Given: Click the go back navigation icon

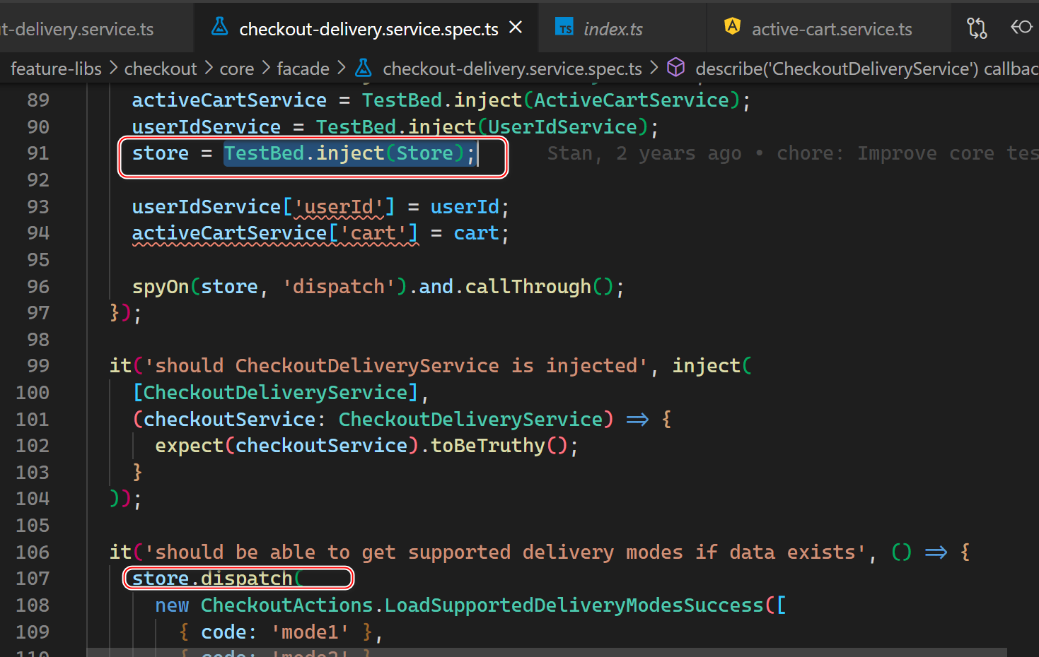Looking at the screenshot, I should click(x=1021, y=28).
